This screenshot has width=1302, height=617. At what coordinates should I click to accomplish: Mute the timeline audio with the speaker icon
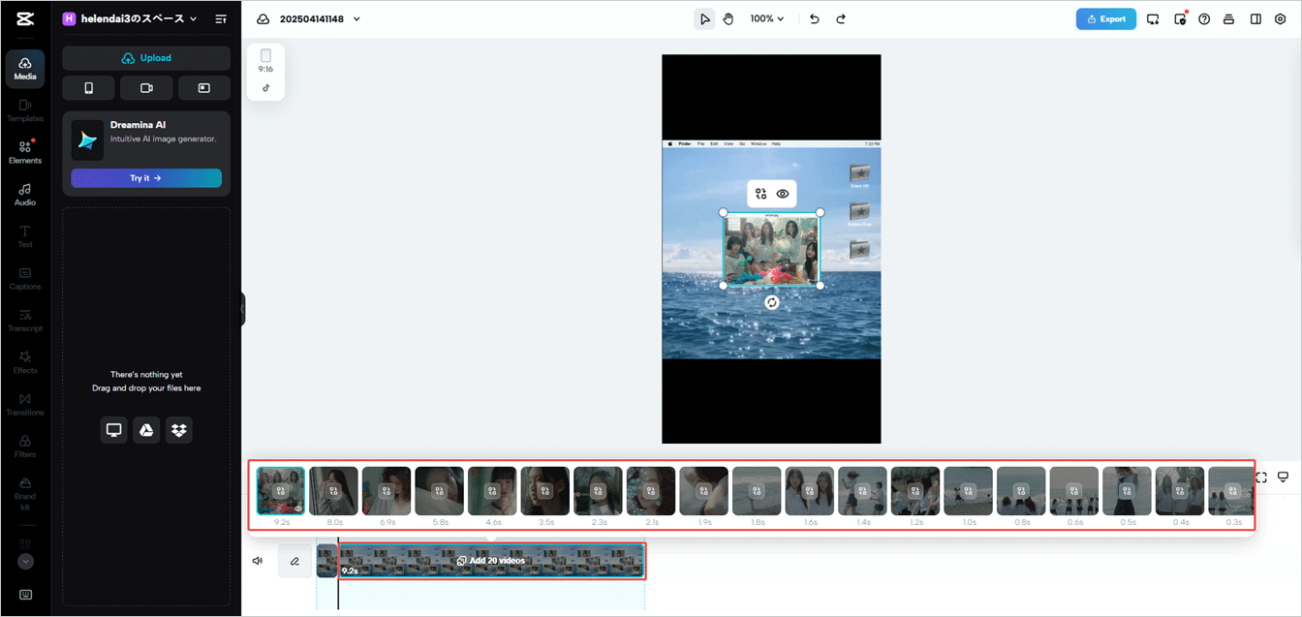pyautogui.click(x=257, y=560)
